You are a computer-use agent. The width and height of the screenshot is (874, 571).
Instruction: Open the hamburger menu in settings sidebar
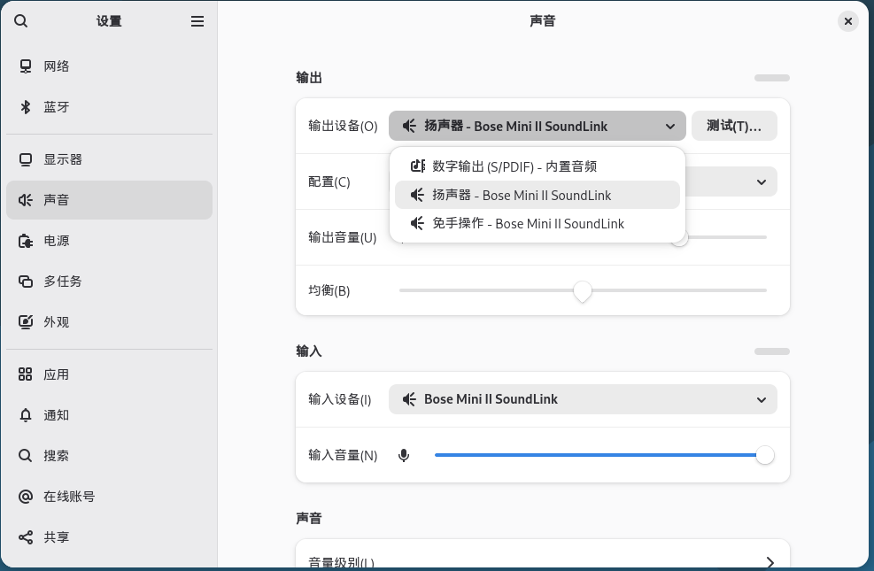coord(197,21)
